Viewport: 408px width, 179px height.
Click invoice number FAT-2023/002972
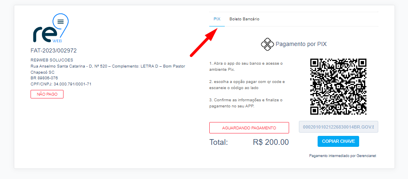click(x=54, y=50)
